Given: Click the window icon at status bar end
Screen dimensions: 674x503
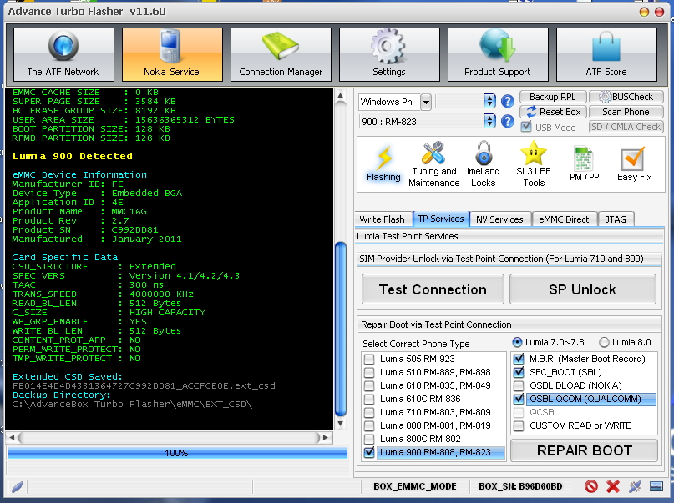Looking at the screenshot, I should (x=656, y=486).
